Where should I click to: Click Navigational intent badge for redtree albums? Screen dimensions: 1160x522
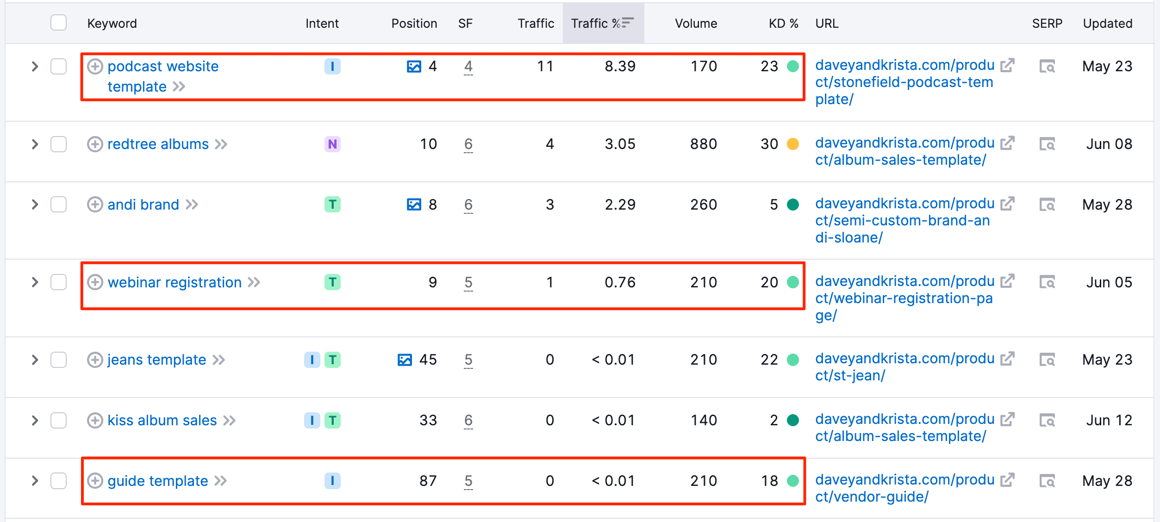332,144
